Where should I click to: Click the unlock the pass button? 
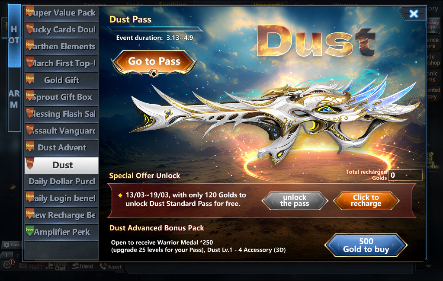295,201
